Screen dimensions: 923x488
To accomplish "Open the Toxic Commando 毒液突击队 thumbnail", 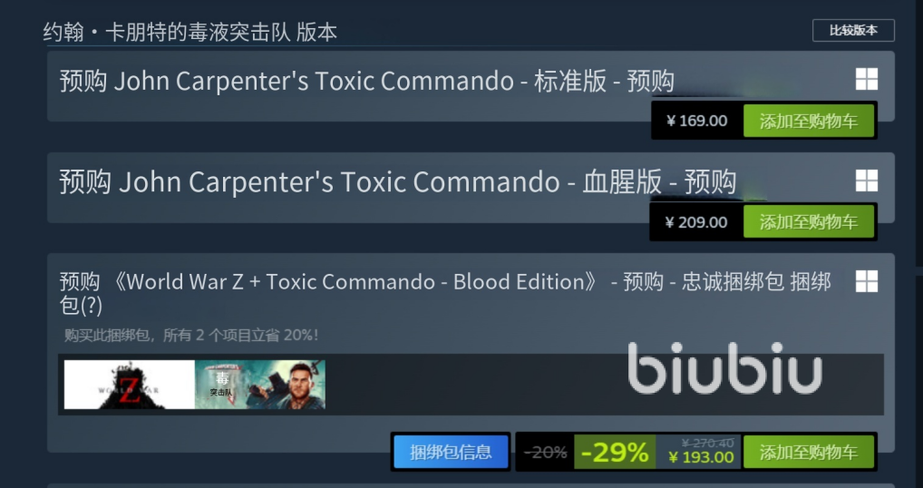I will (260, 385).
